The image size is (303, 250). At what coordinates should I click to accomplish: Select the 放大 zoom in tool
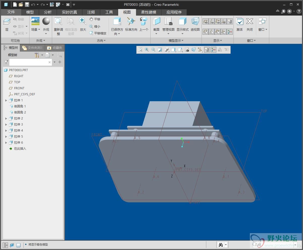click(x=83, y=21)
